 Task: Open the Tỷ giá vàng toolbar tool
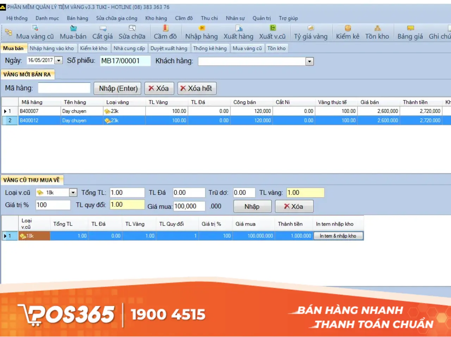pyautogui.click(x=311, y=32)
